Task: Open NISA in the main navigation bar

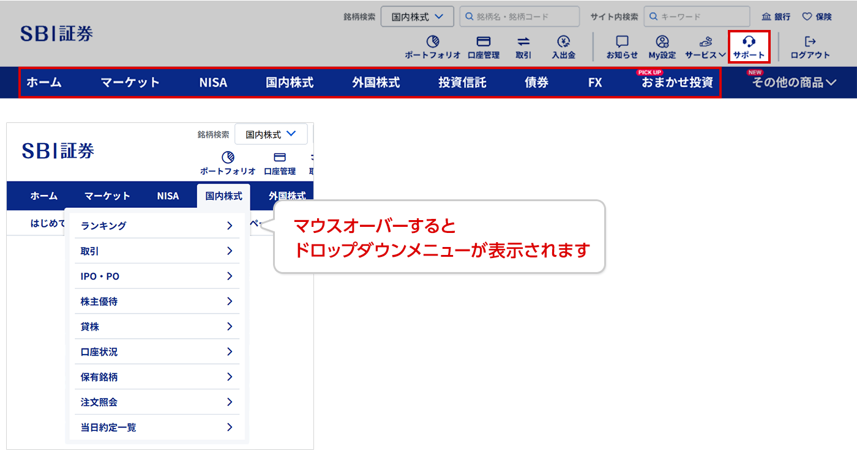Action: (213, 82)
